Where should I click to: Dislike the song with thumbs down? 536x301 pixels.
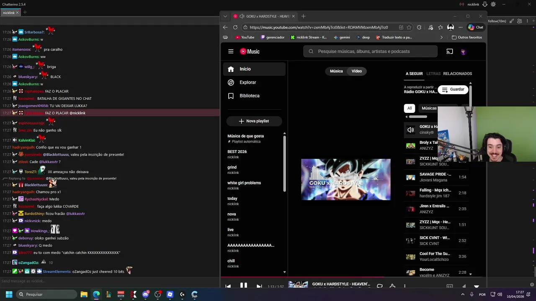pyautogui.click(x=380, y=286)
